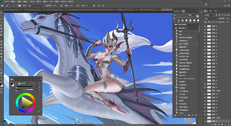
Task: Select the Rectangular Marquee tool
Action: click(1, 16)
